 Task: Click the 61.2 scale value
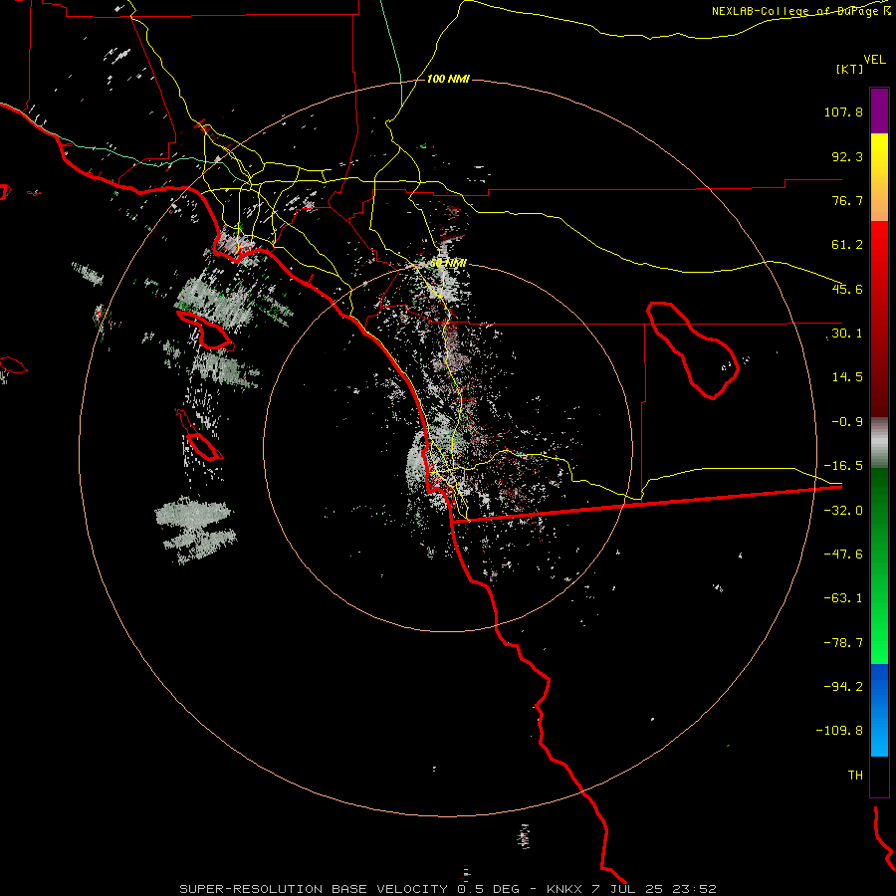(x=847, y=245)
